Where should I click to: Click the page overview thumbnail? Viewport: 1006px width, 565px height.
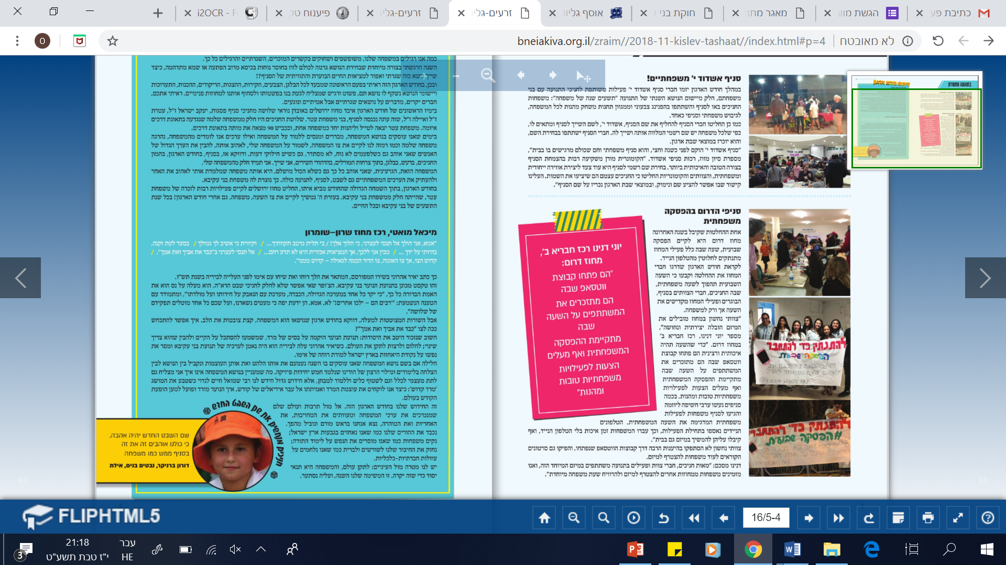pos(915,120)
